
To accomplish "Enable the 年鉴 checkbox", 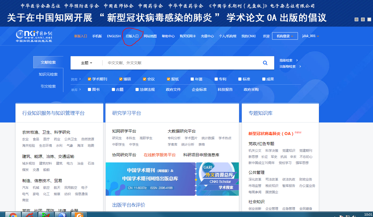I will 192,79.
